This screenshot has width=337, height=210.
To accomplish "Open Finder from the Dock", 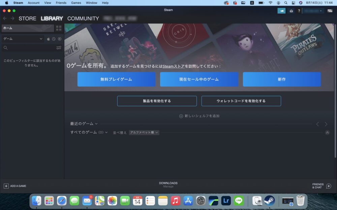I will 36,201.
